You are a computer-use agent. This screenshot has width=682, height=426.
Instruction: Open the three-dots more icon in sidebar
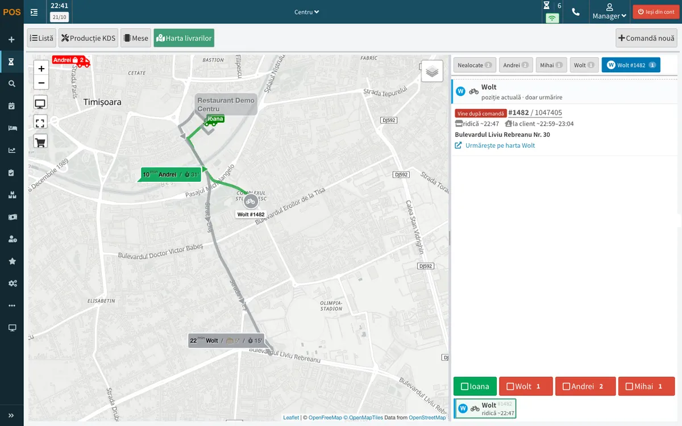[11, 305]
